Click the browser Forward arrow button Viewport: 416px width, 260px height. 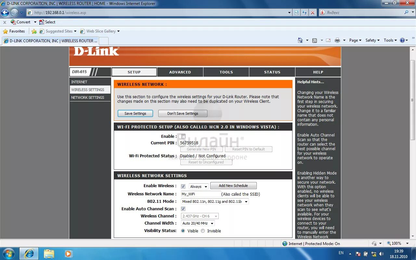pyautogui.click(x=14, y=13)
